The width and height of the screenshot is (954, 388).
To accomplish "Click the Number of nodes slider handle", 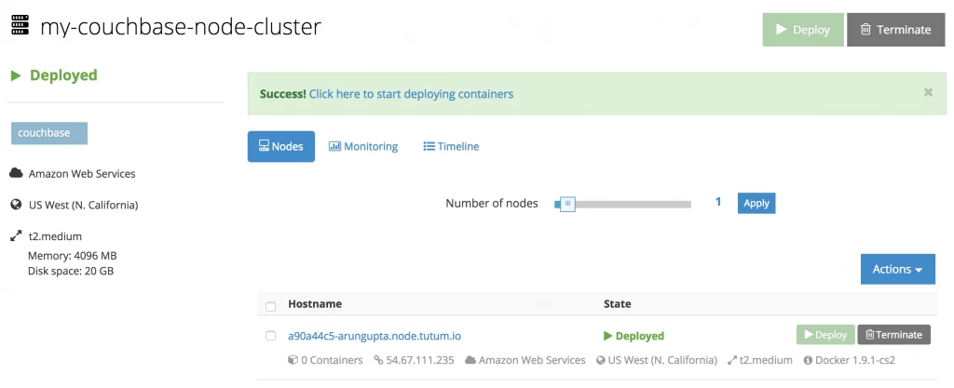I will coord(567,204).
